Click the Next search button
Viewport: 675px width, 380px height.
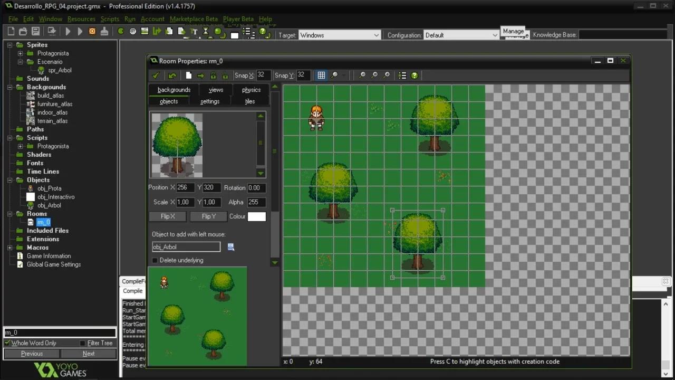point(89,354)
